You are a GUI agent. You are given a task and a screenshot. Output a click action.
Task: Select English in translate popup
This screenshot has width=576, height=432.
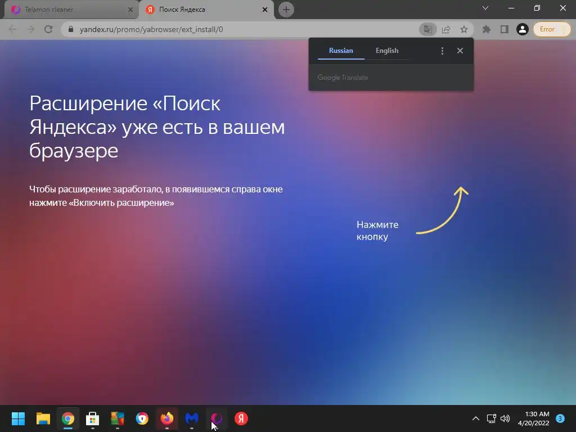pos(387,51)
